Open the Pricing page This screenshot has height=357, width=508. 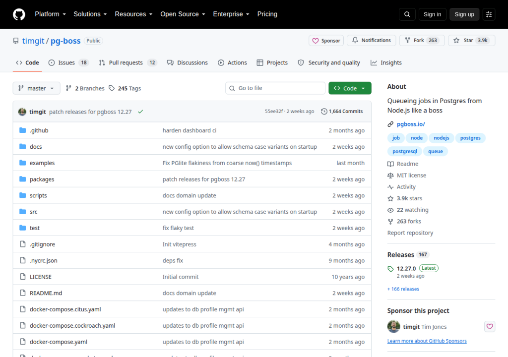click(267, 14)
